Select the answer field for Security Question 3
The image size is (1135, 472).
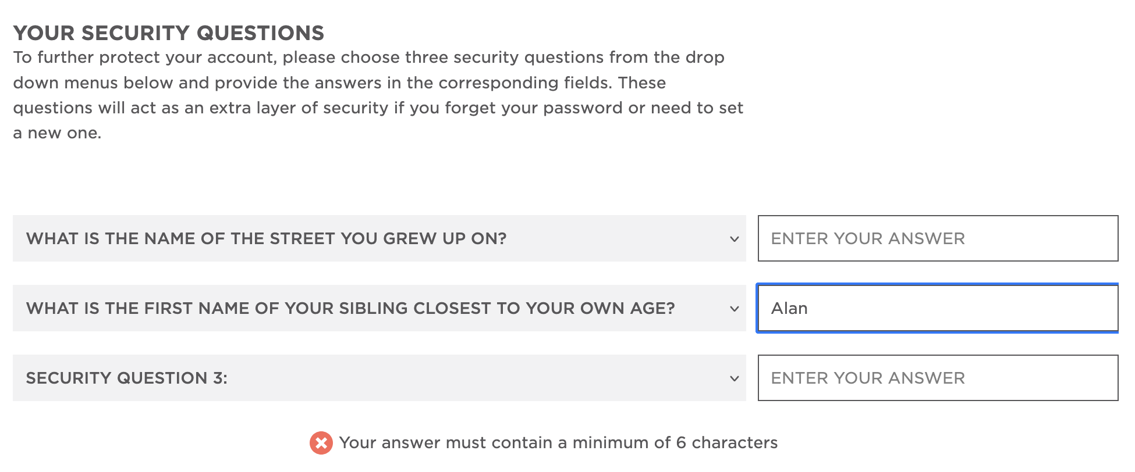pos(937,378)
